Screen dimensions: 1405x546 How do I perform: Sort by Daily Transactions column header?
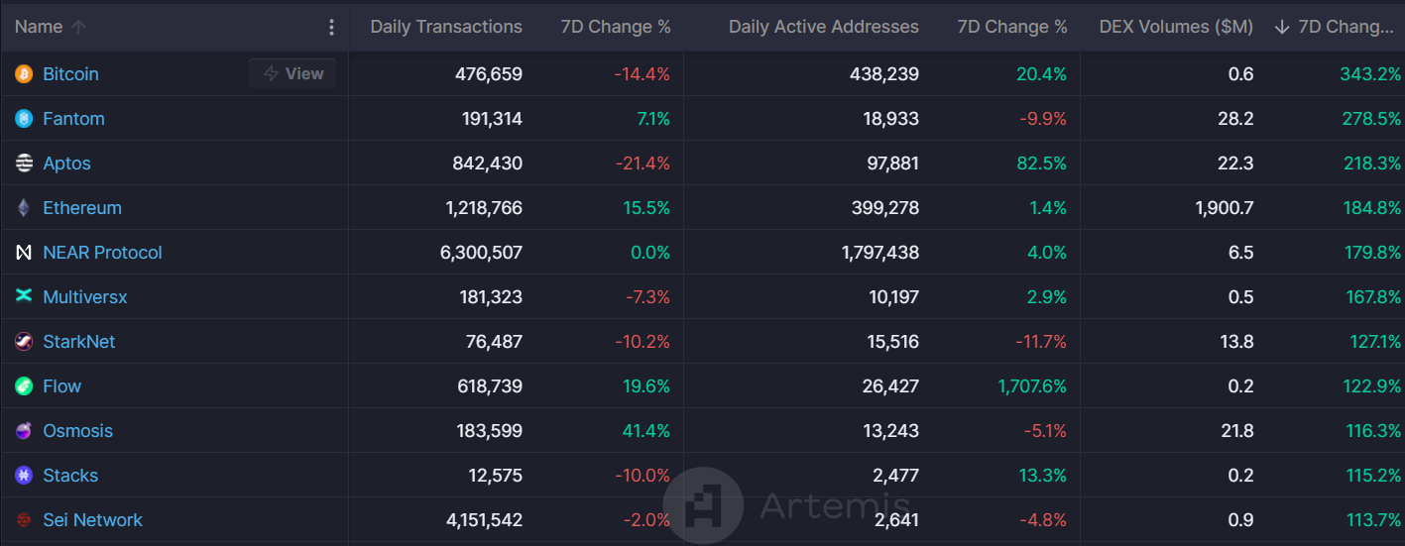(446, 27)
